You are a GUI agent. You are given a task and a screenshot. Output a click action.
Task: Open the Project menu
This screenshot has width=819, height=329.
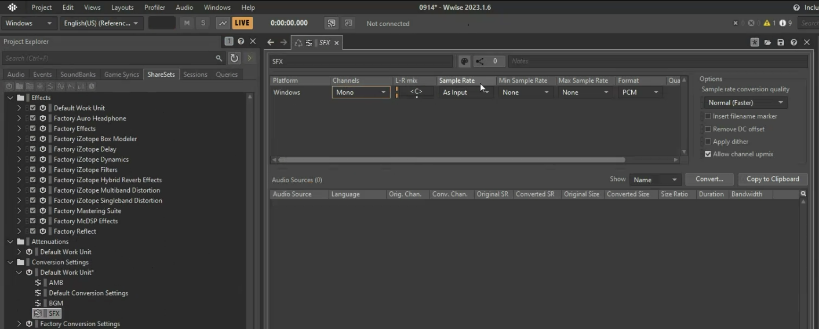(x=41, y=8)
